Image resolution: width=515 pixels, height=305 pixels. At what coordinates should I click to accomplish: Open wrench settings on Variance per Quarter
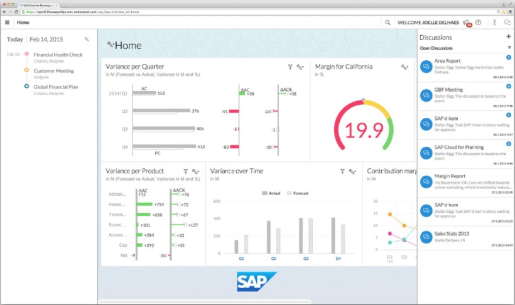300,67
